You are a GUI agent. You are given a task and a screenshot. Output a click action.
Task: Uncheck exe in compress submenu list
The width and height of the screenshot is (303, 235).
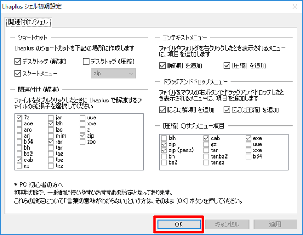248,138
